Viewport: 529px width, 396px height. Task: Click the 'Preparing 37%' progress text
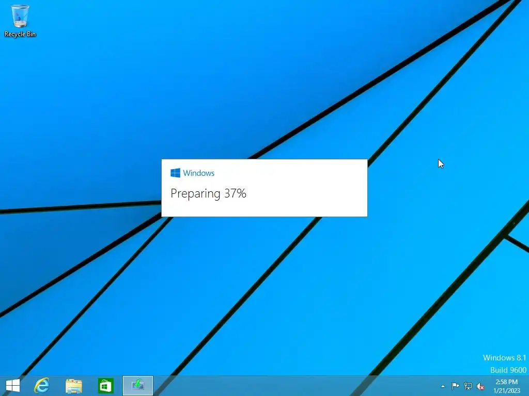click(x=209, y=194)
